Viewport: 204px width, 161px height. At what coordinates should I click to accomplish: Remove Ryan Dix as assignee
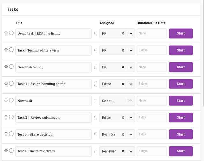123,135
